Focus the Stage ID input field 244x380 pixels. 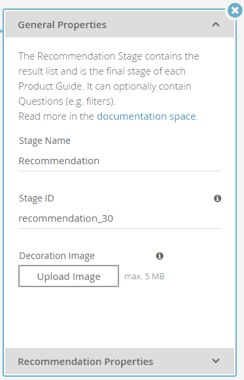tap(120, 218)
